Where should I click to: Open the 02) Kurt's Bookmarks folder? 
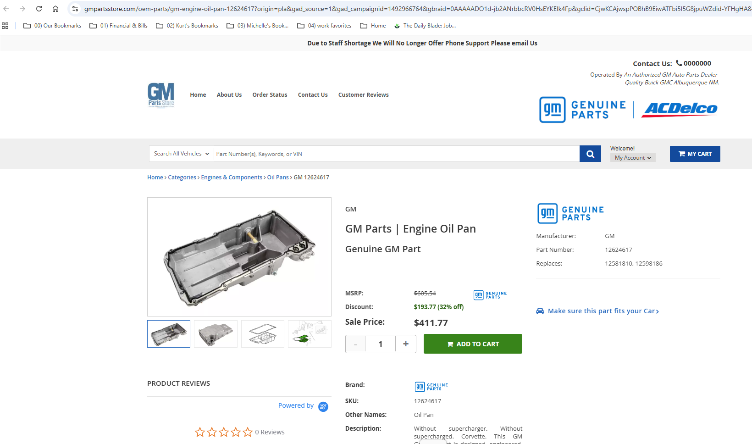187,26
